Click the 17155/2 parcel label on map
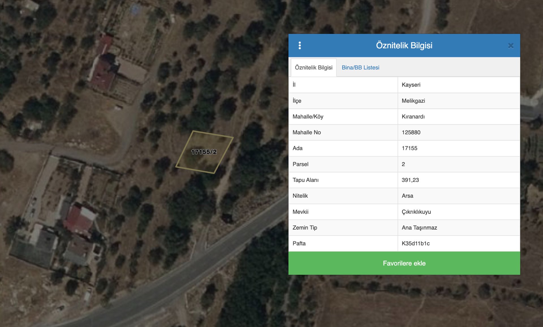Image resolution: width=543 pixels, height=327 pixels. click(204, 152)
